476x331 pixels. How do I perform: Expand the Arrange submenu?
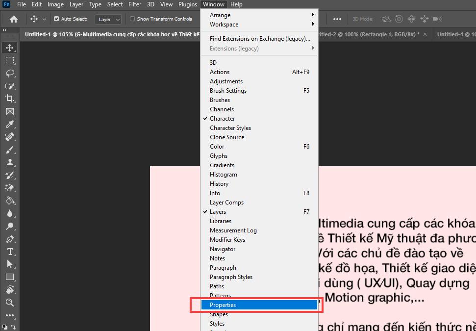tap(220, 15)
